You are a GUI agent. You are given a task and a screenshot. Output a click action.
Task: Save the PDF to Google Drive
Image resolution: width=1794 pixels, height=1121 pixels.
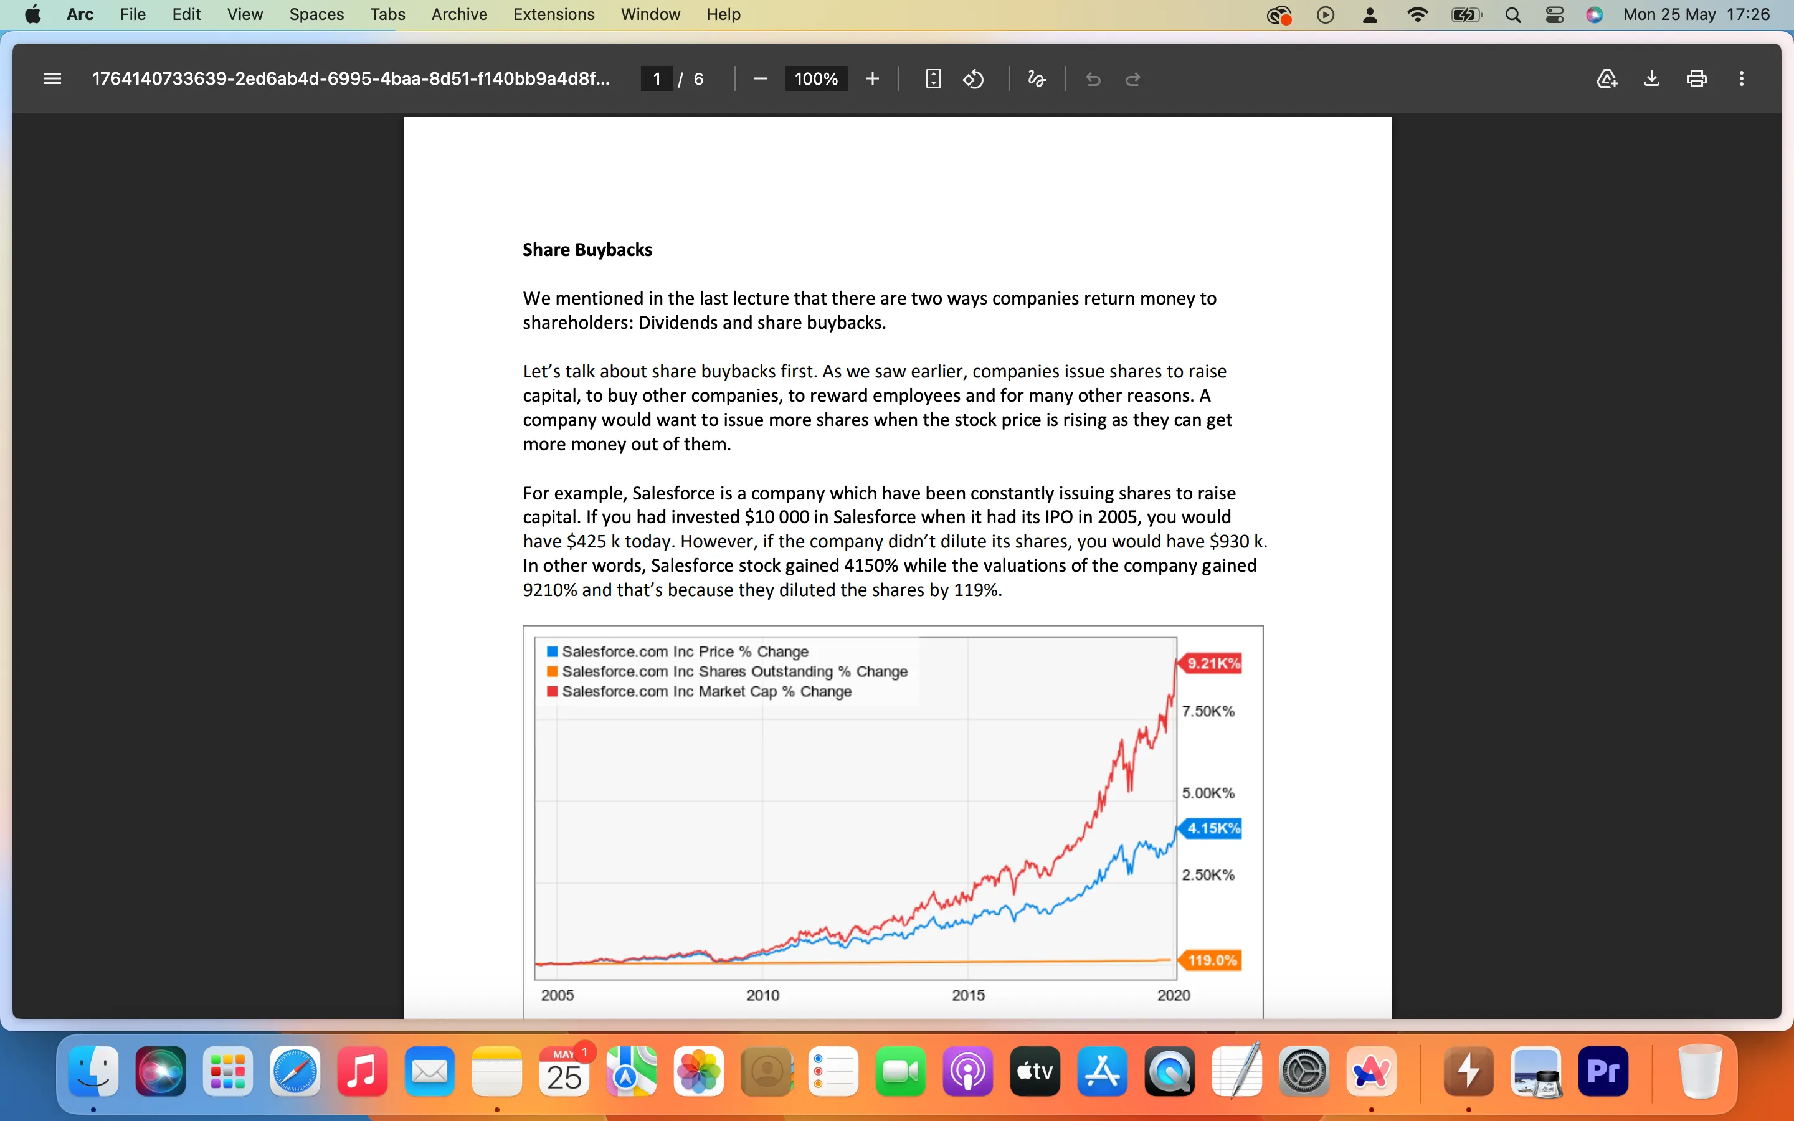[x=1607, y=78]
